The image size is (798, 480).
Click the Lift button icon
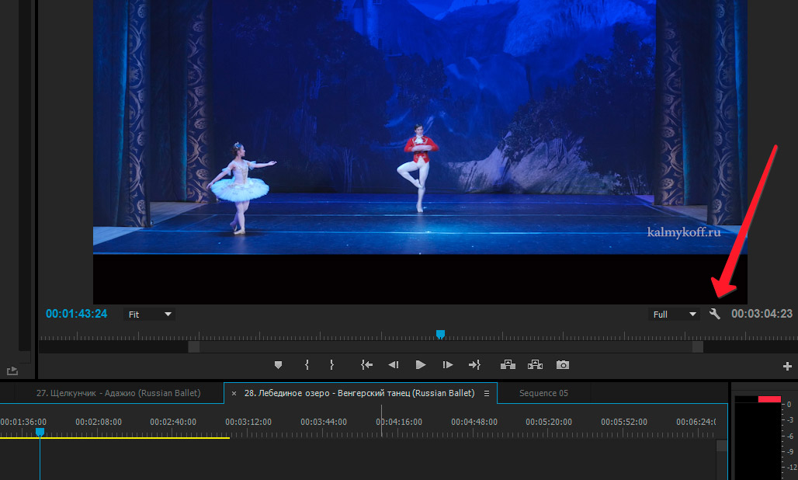point(508,364)
